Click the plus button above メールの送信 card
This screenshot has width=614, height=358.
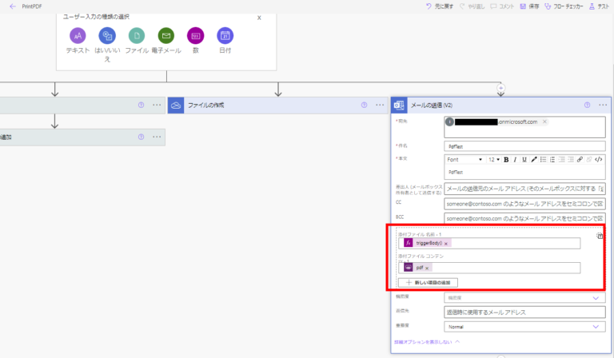click(x=501, y=87)
